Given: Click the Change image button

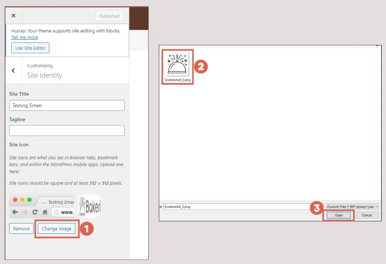Looking at the screenshot, I should point(56,228).
